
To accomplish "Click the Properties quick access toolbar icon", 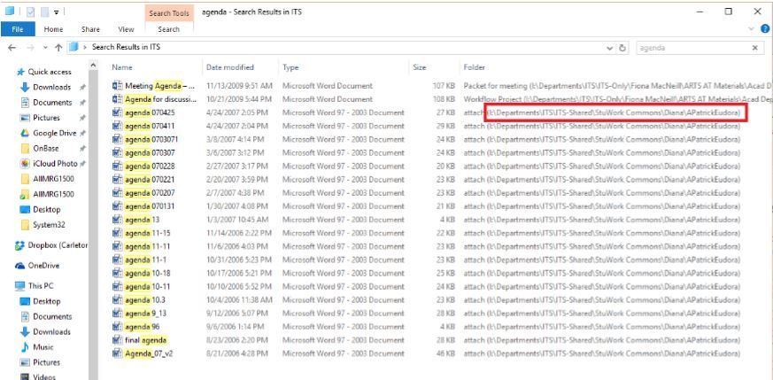I will (32, 12).
